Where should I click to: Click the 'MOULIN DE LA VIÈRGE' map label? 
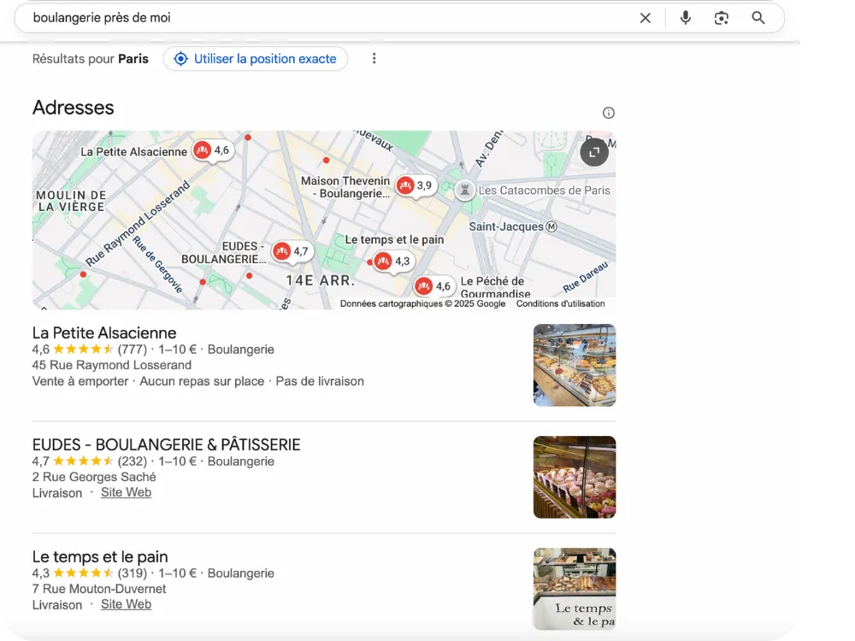tap(71, 201)
